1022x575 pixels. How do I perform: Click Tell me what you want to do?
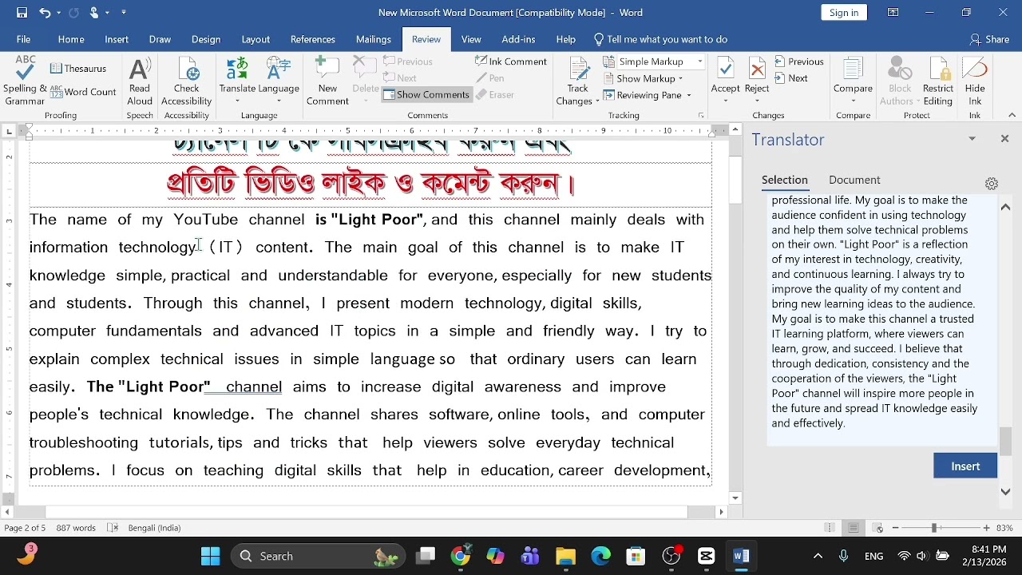click(660, 39)
